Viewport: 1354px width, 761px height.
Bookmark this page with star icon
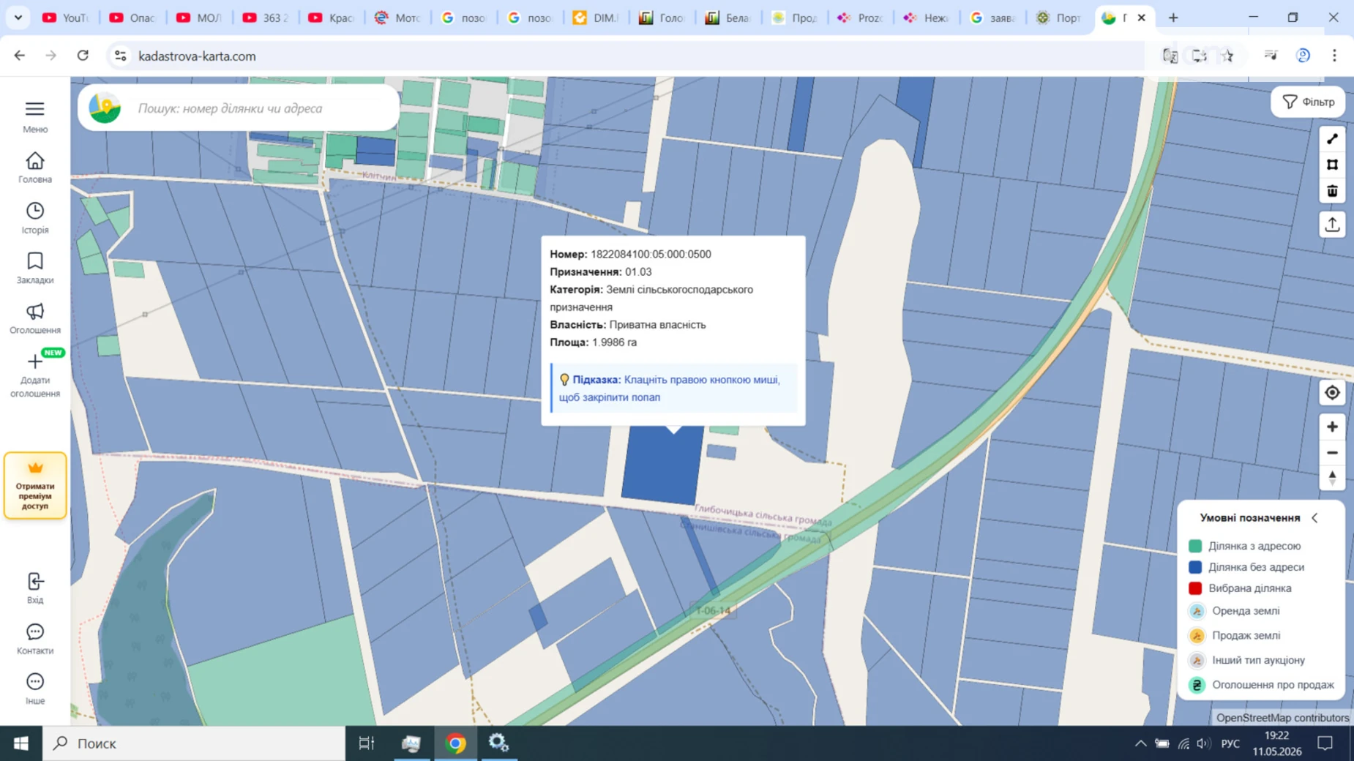1227,56
